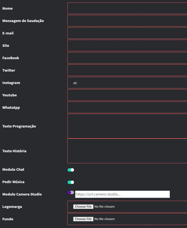
Task: Click Choose File for Fundo
Action: 83,219
